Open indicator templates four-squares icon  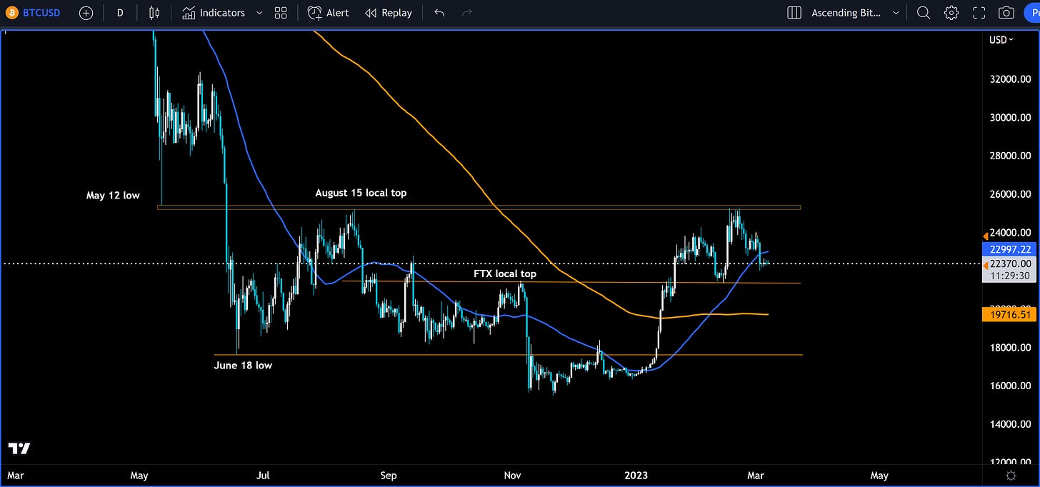[x=281, y=13]
